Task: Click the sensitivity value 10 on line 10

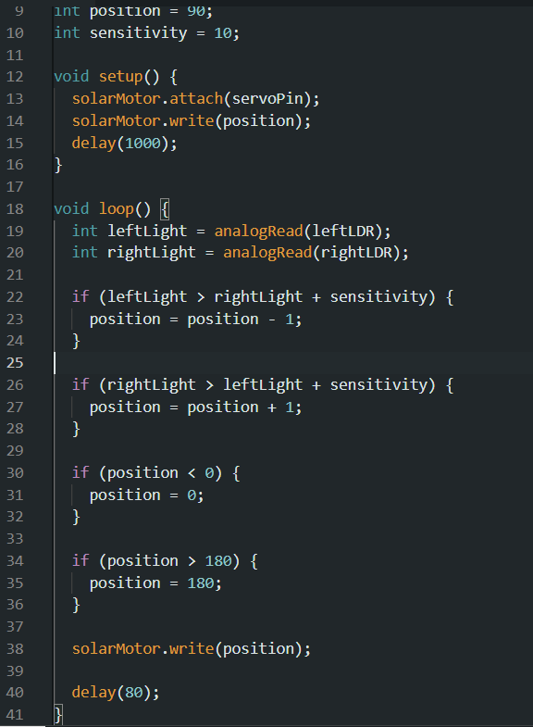Action: tap(222, 33)
